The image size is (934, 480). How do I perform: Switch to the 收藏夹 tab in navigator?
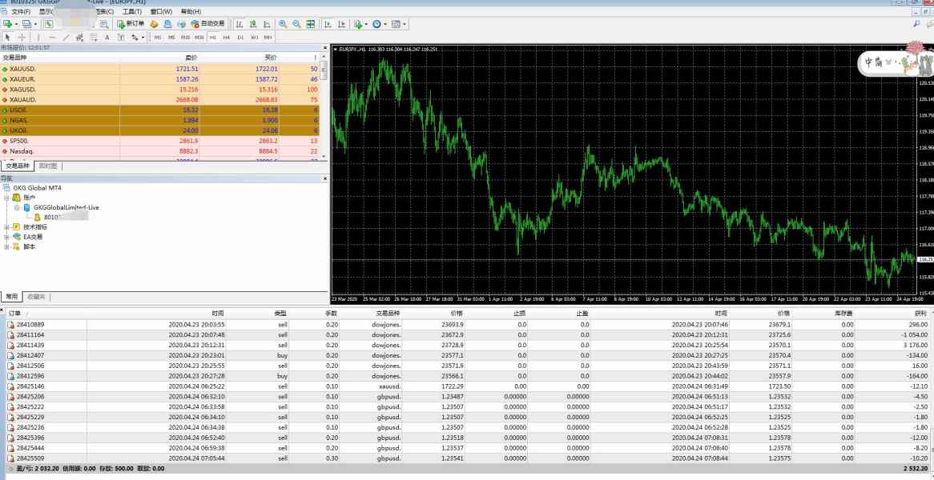pyautogui.click(x=36, y=296)
